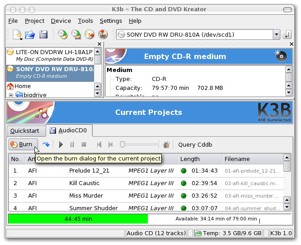Click the playback position slider handle
The width and height of the screenshot is (301, 245).
pyautogui.click(x=122, y=144)
